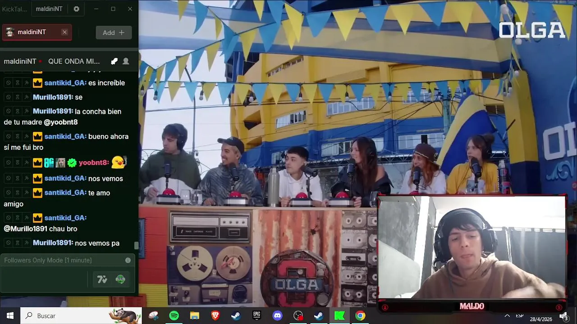The width and height of the screenshot is (577, 324).
Task: Click the @yoobnt8 mention in chat
Action: tap(60, 122)
